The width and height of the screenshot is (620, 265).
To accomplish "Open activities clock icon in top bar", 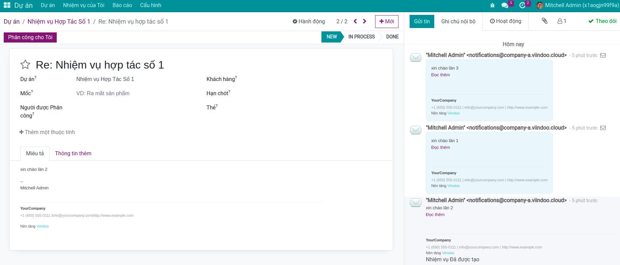I will point(522,5).
